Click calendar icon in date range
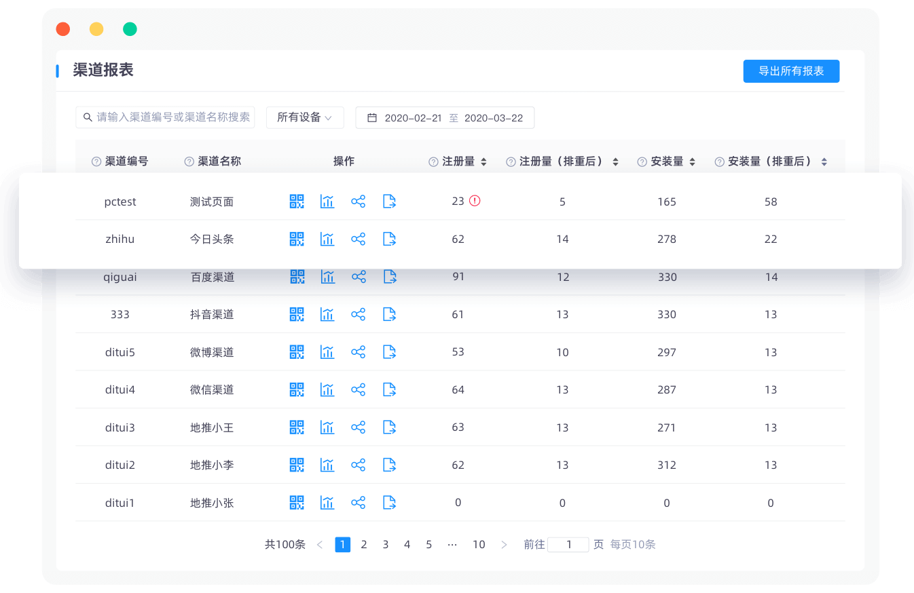 point(372,117)
